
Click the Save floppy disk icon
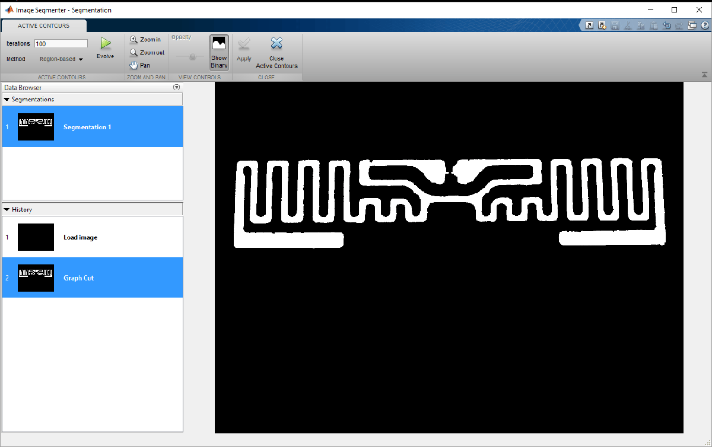[x=615, y=25]
